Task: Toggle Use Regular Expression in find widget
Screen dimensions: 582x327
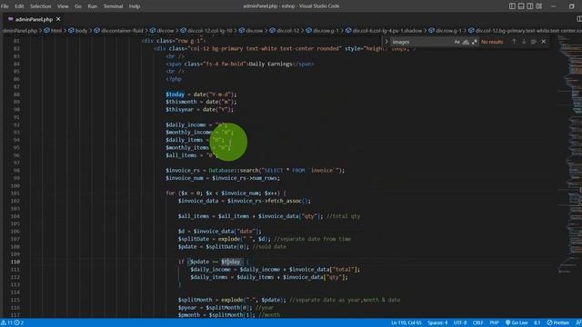Action: [x=475, y=42]
